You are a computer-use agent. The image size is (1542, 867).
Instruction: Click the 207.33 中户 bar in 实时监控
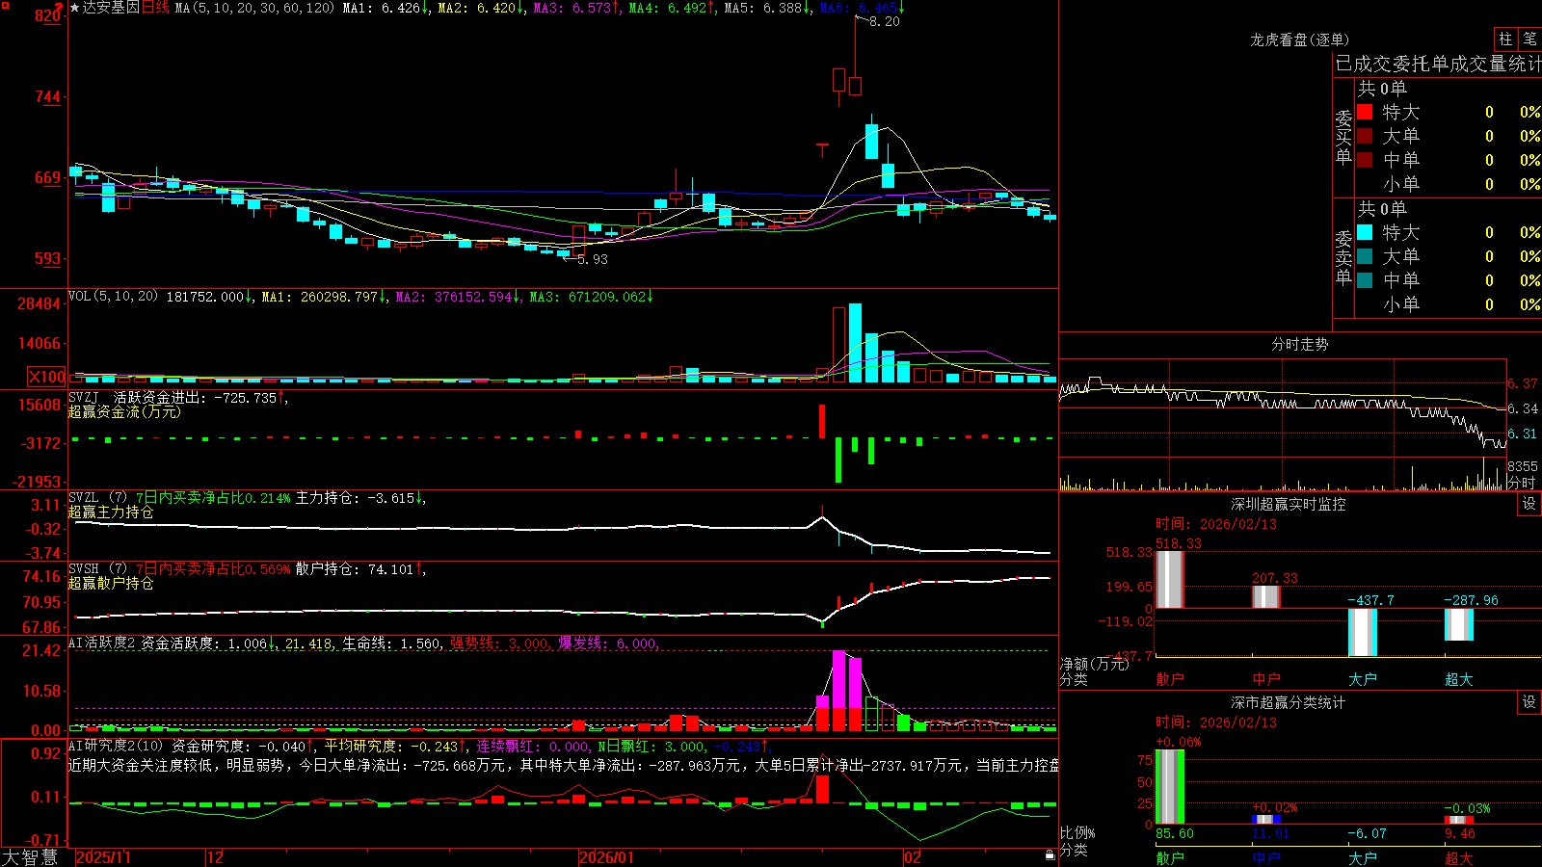tap(1265, 596)
